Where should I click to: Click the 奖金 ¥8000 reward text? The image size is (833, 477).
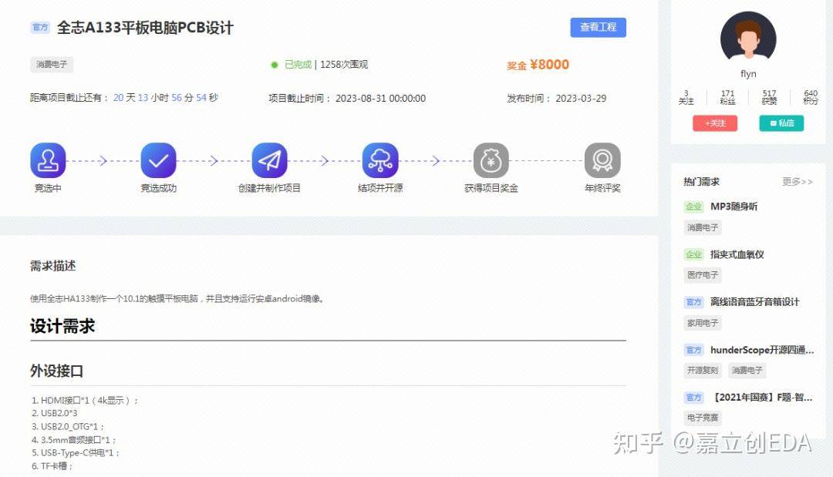coord(538,65)
